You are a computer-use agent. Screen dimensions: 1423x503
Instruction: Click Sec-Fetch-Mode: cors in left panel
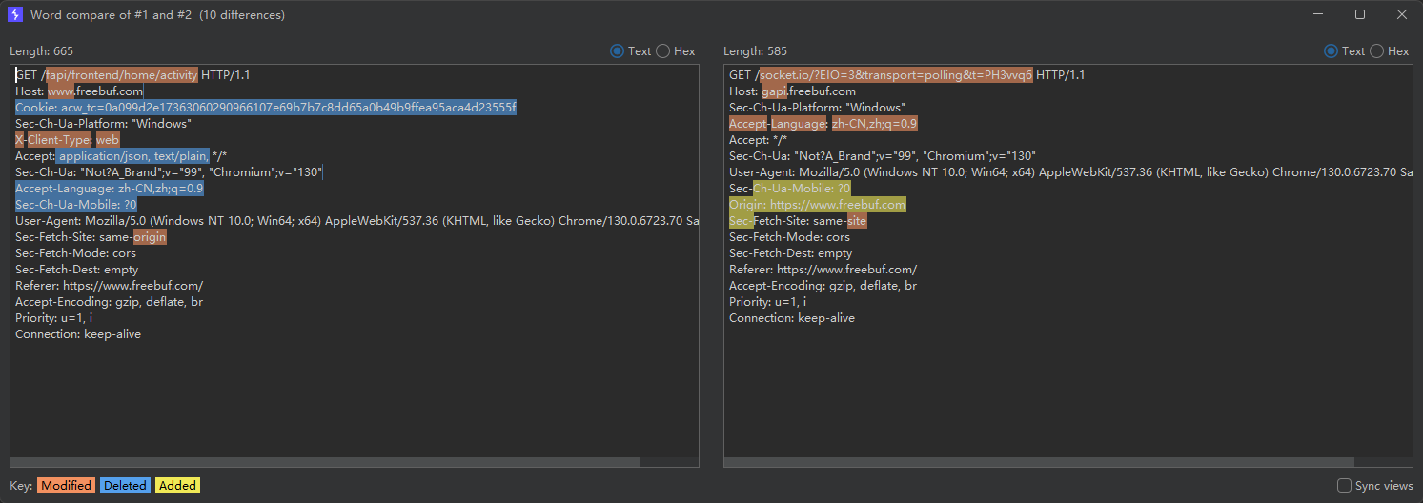(75, 253)
